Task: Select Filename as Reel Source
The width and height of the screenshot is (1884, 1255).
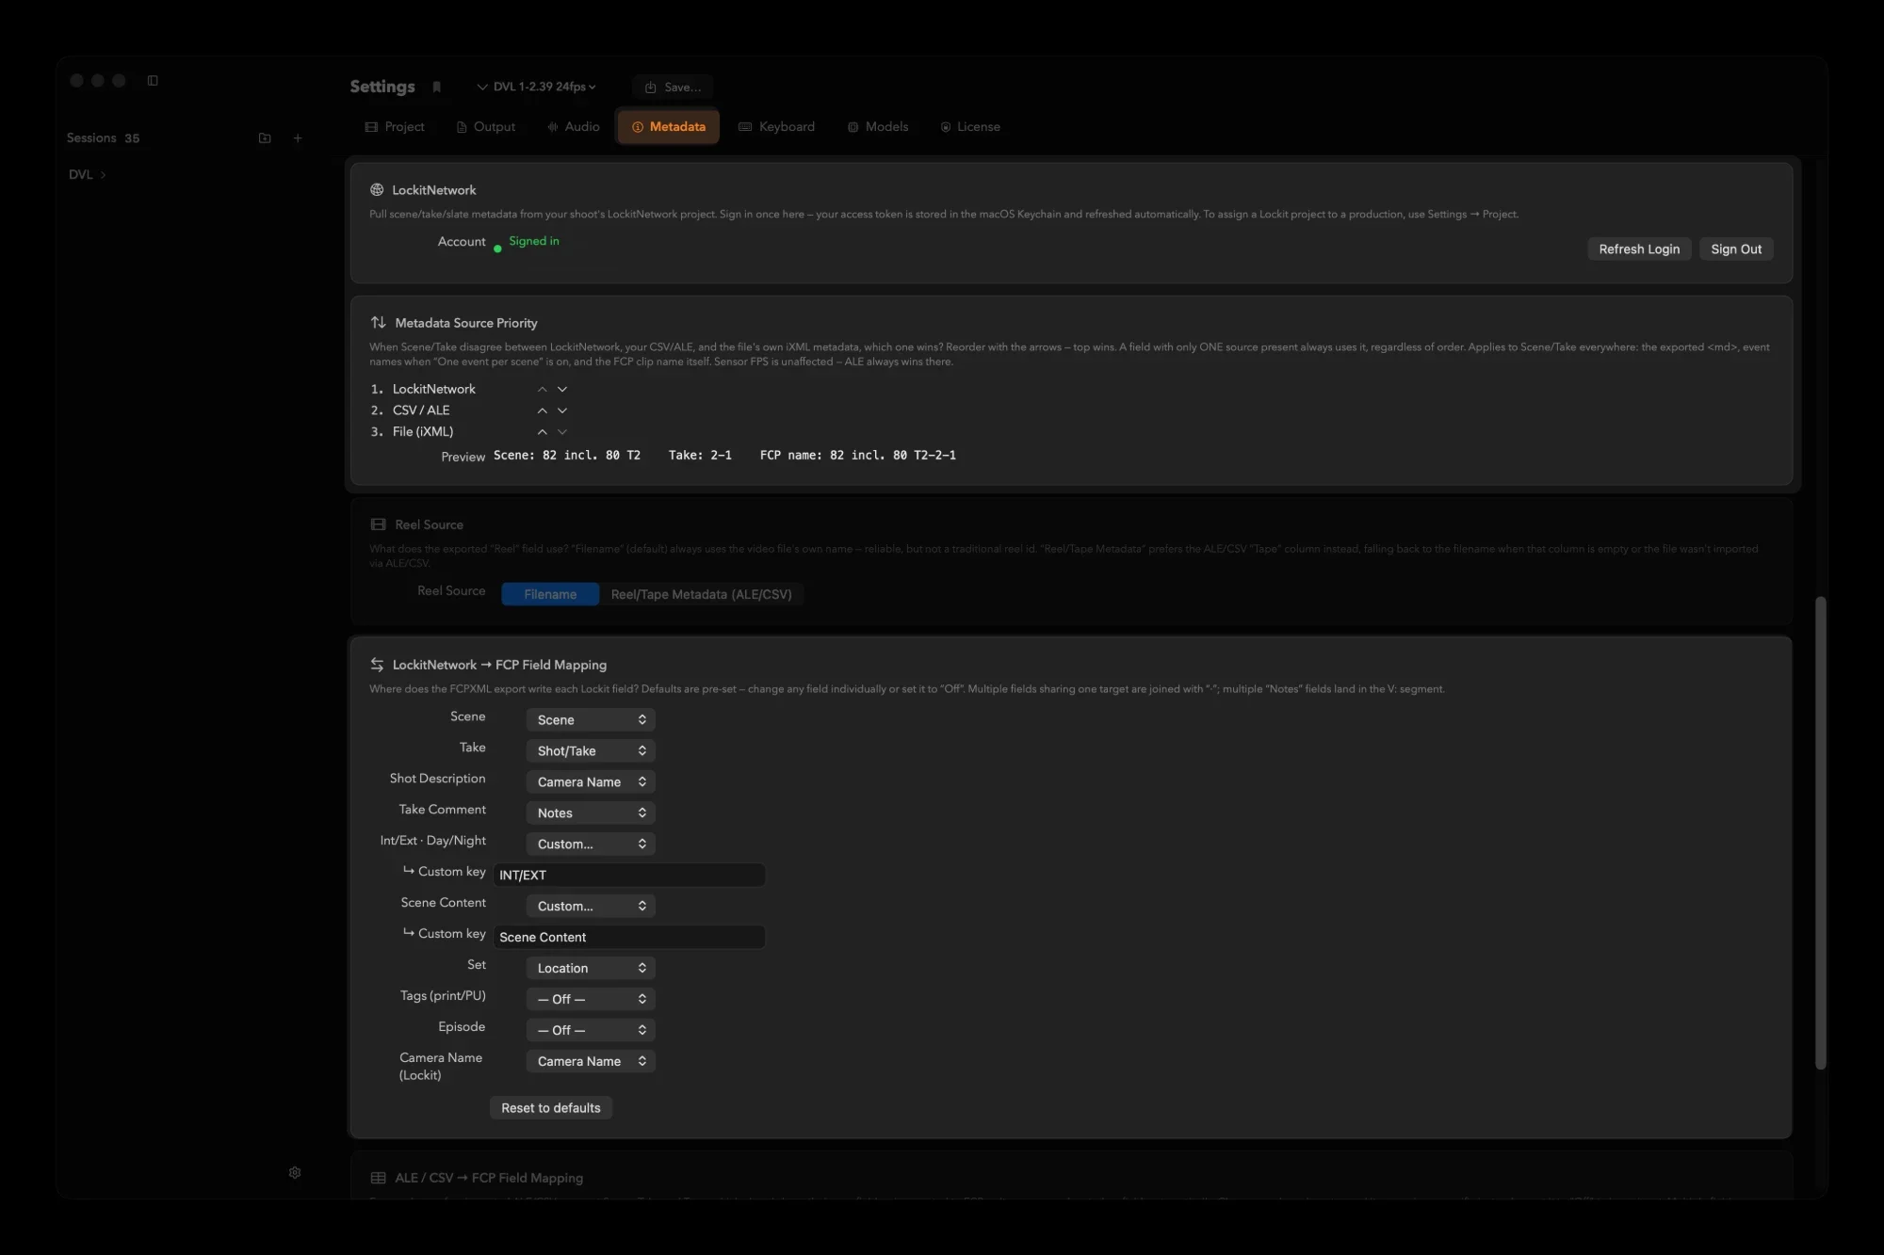Action: 550,594
